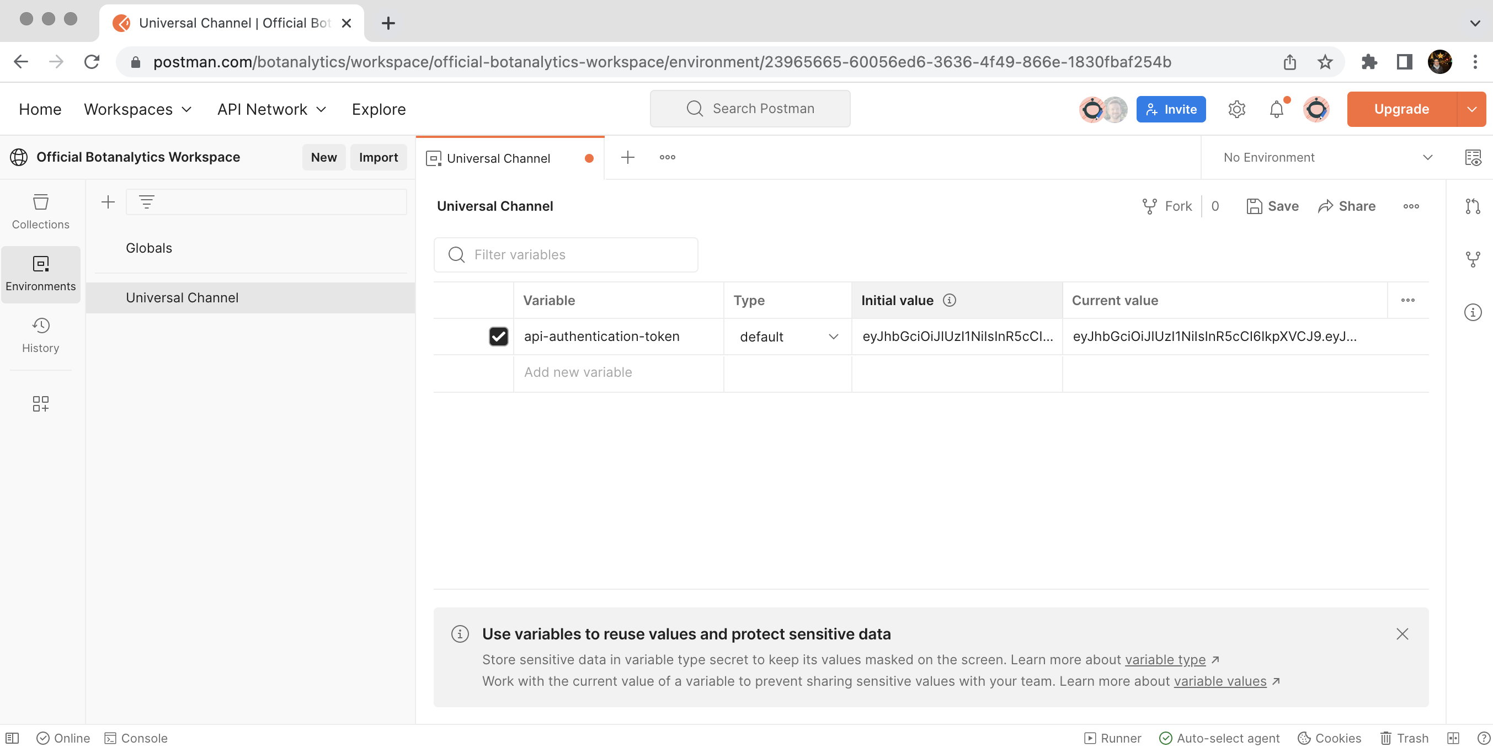Open the Console from status bar

[136, 738]
